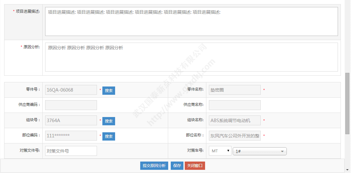
Task: Focus the 组块号 field showing 3764A
Action: tap(71, 121)
